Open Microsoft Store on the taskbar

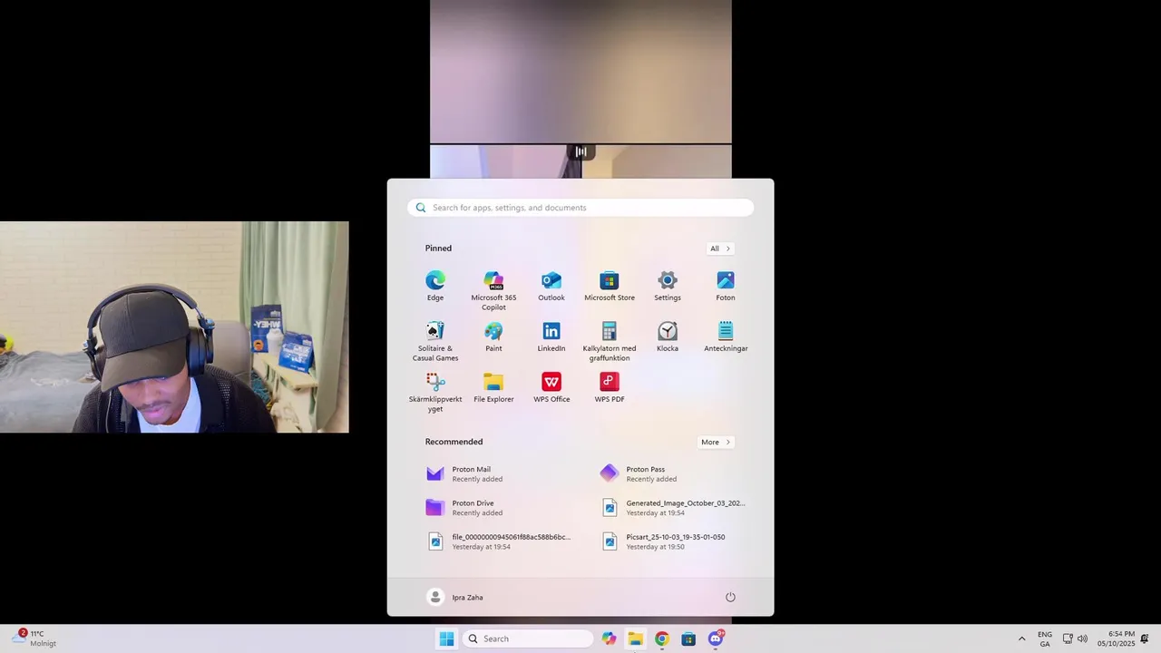click(x=688, y=638)
